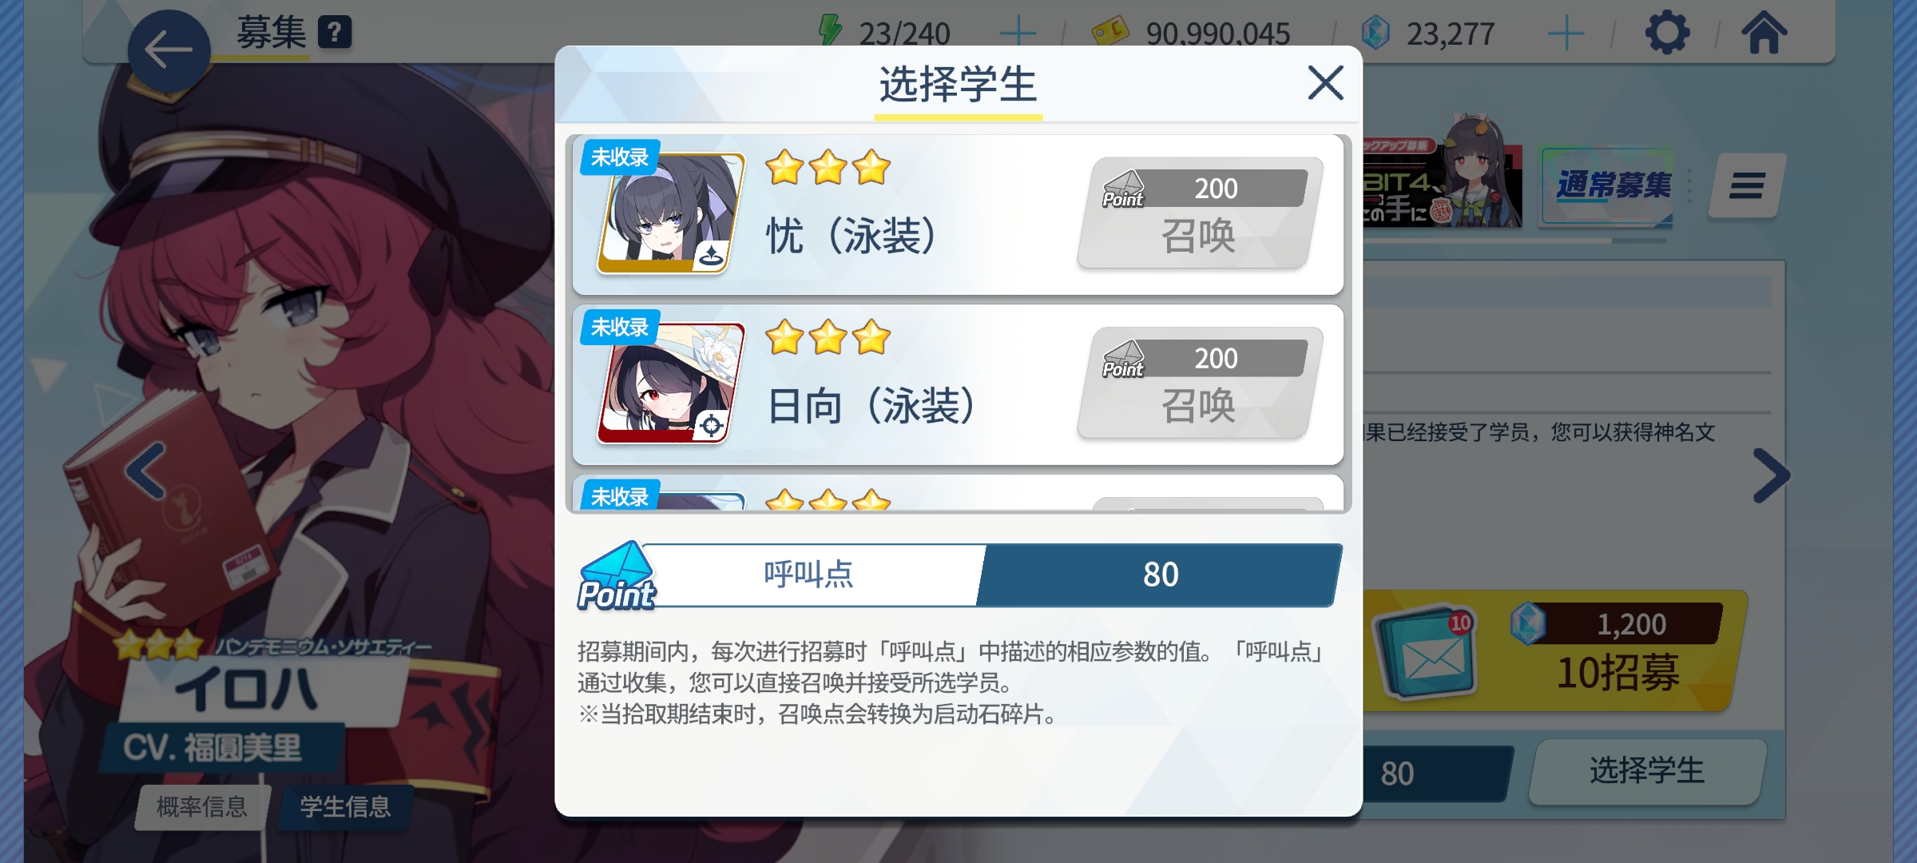This screenshot has height=863, width=1917.
Task: Show previous banner with left chevron
Action: tap(146, 471)
